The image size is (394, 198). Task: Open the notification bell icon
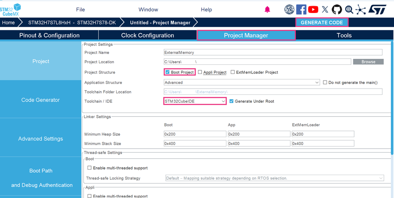pos(267,9)
